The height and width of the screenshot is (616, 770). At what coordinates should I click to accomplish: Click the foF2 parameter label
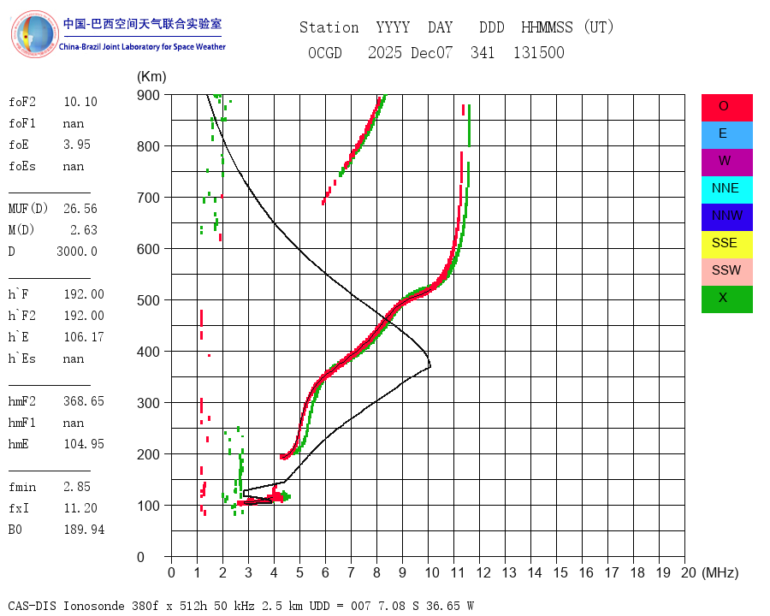[x=22, y=102]
